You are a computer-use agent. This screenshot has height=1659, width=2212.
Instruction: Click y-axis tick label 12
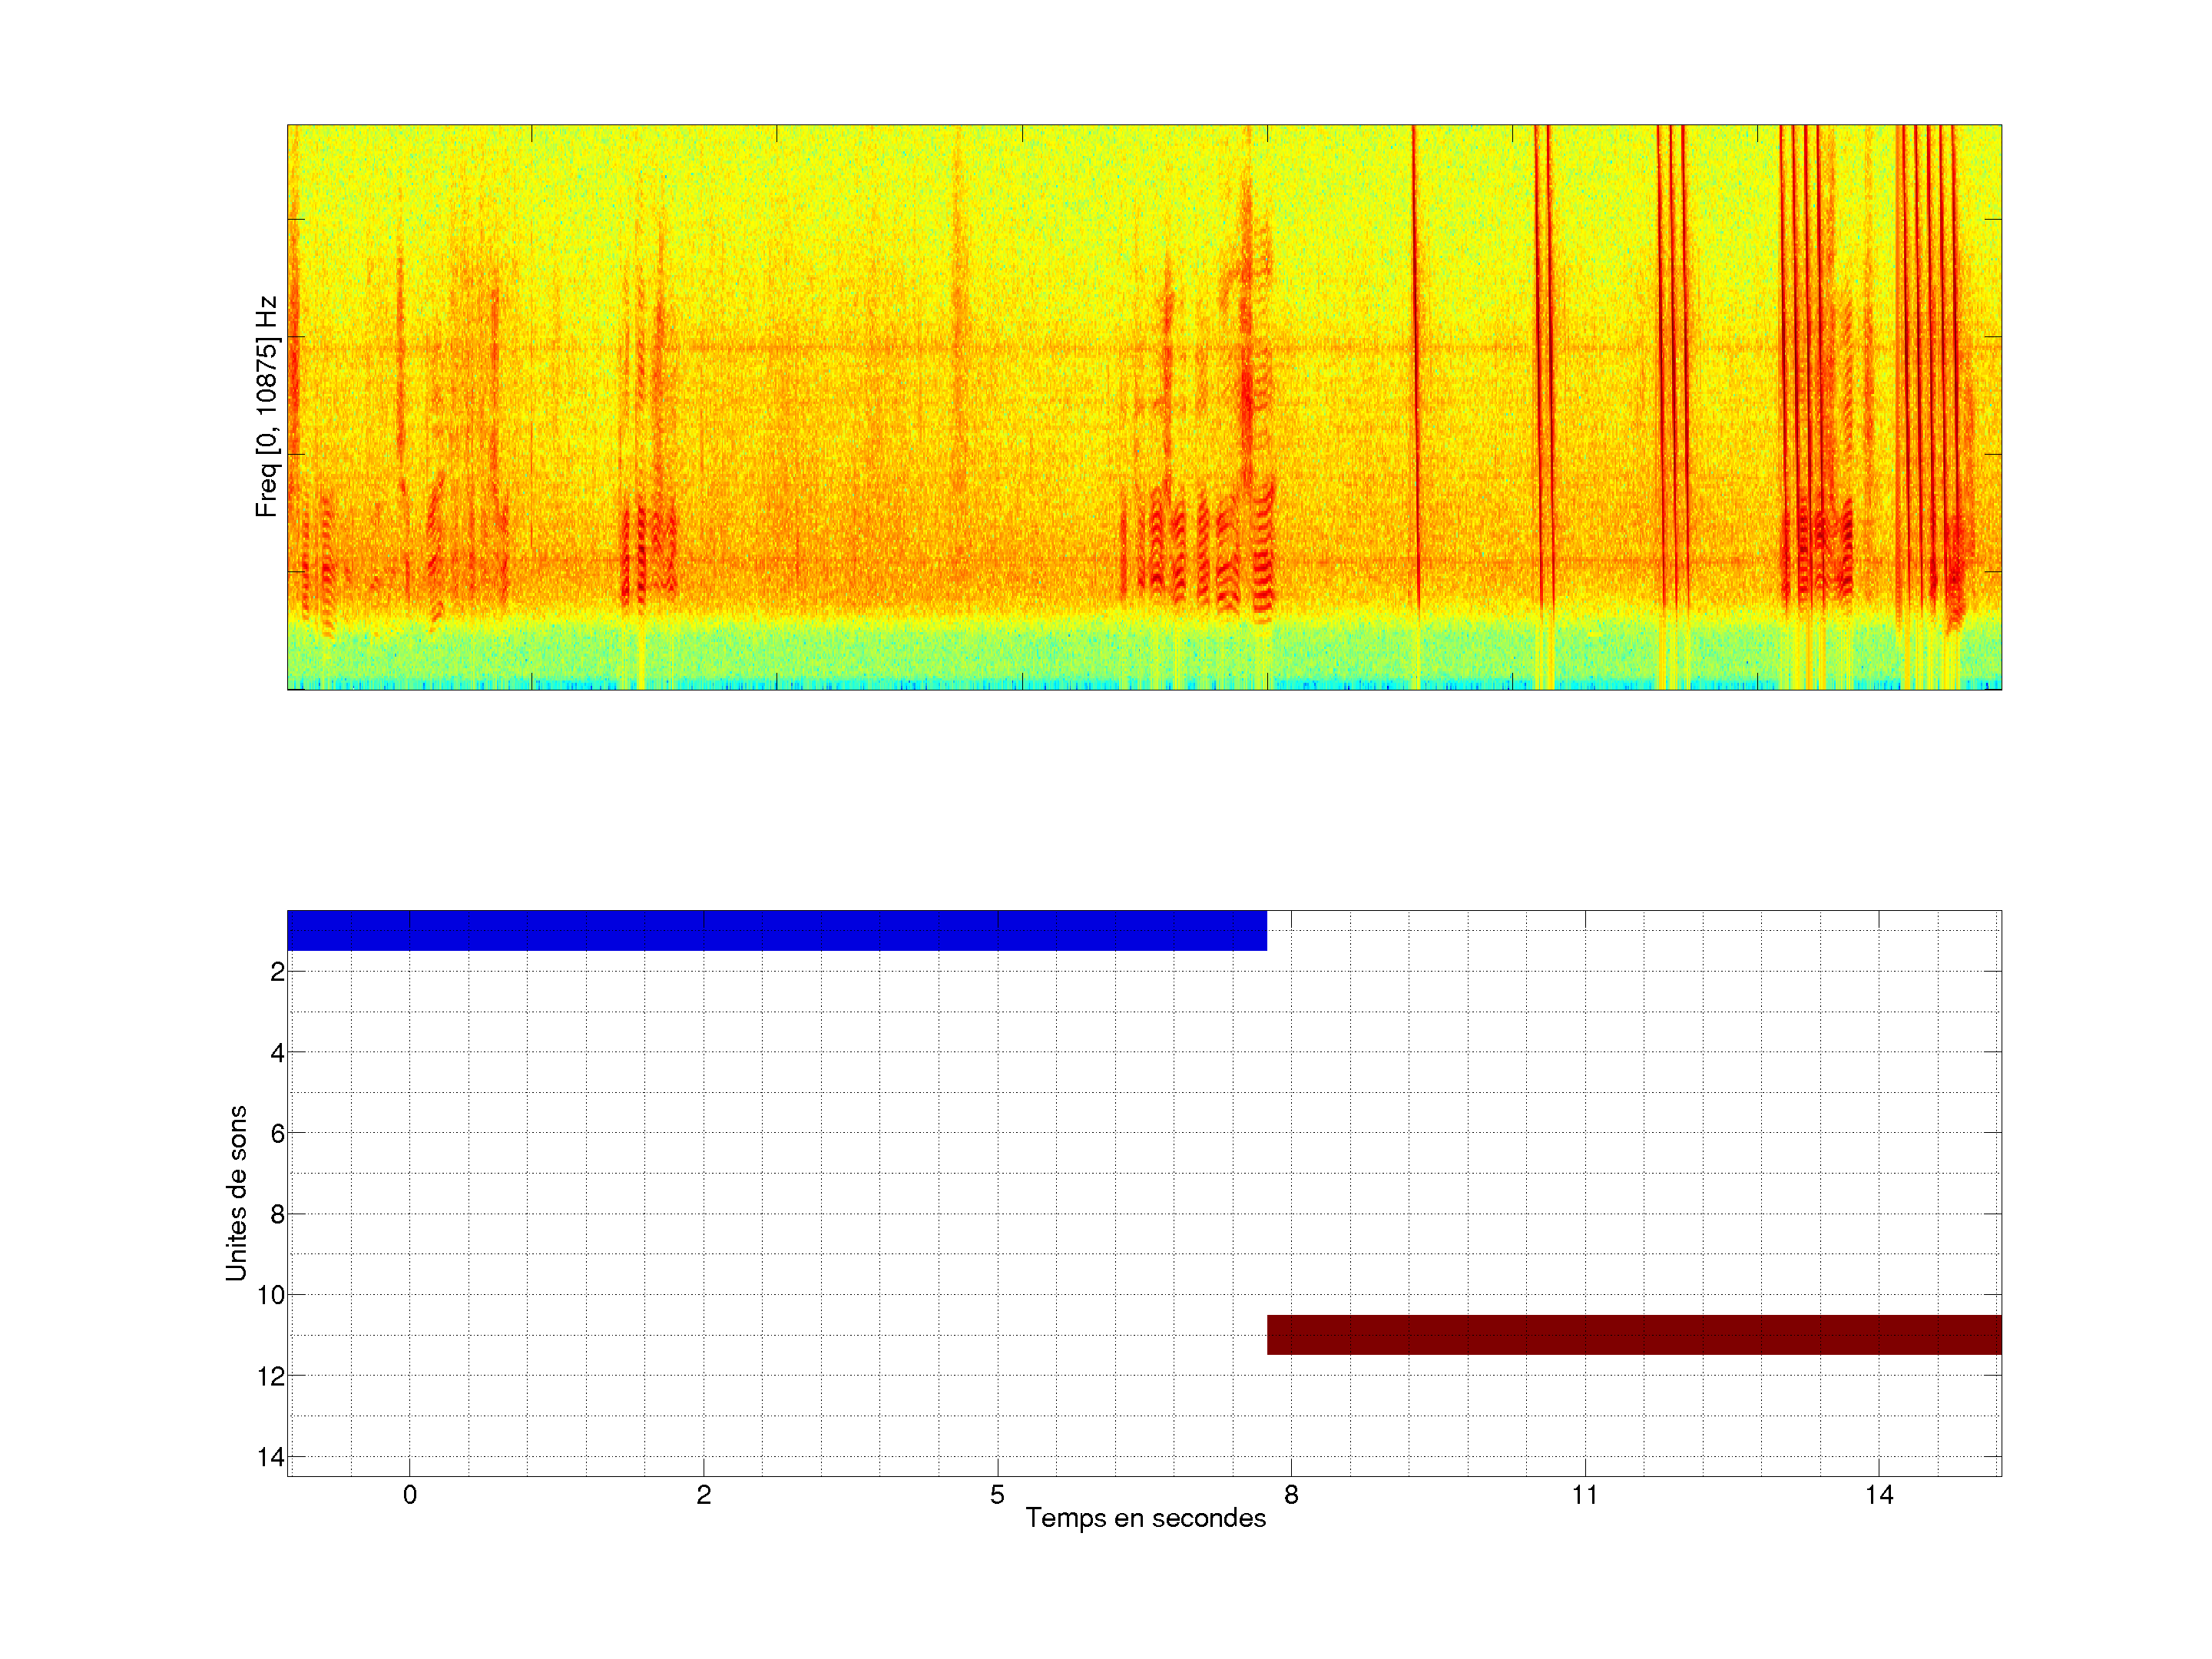[271, 1377]
